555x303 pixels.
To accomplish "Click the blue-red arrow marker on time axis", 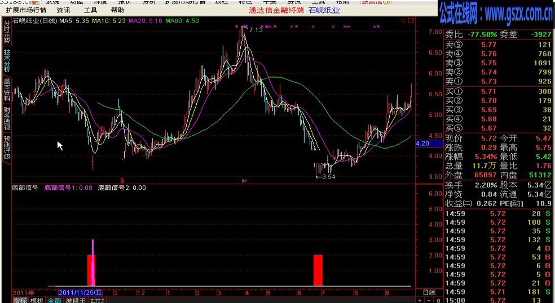I will coord(244,181).
